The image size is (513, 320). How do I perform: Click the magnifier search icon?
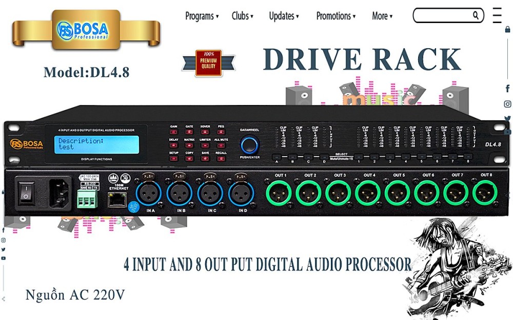(476, 15)
